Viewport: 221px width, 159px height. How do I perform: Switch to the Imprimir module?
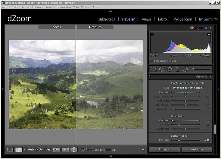pos(206,19)
